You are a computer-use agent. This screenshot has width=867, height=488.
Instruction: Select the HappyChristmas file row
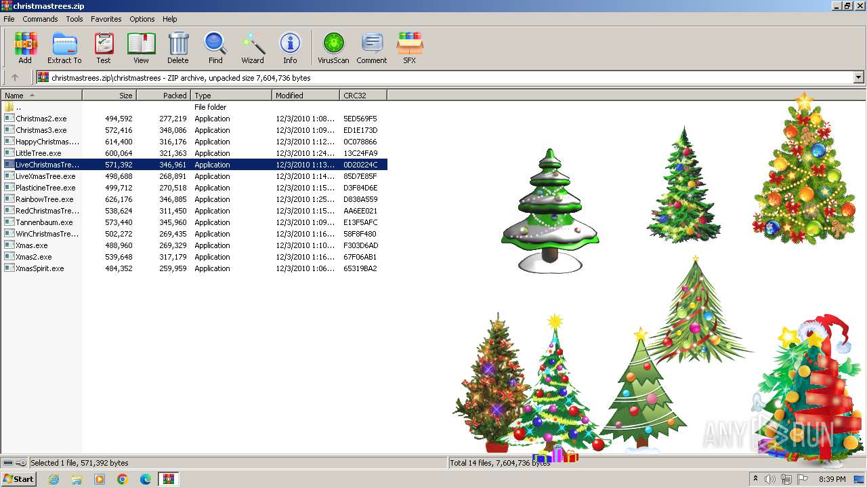tap(194, 142)
